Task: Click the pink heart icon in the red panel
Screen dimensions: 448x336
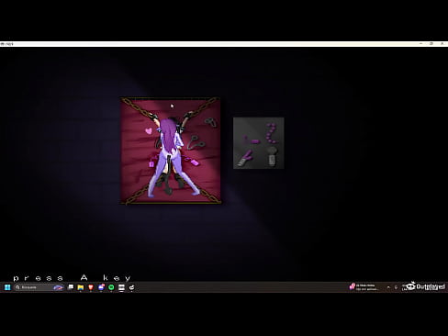Action: coord(149,131)
